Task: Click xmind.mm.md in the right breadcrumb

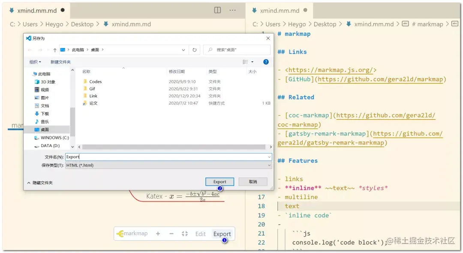Action: (x=374, y=24)
